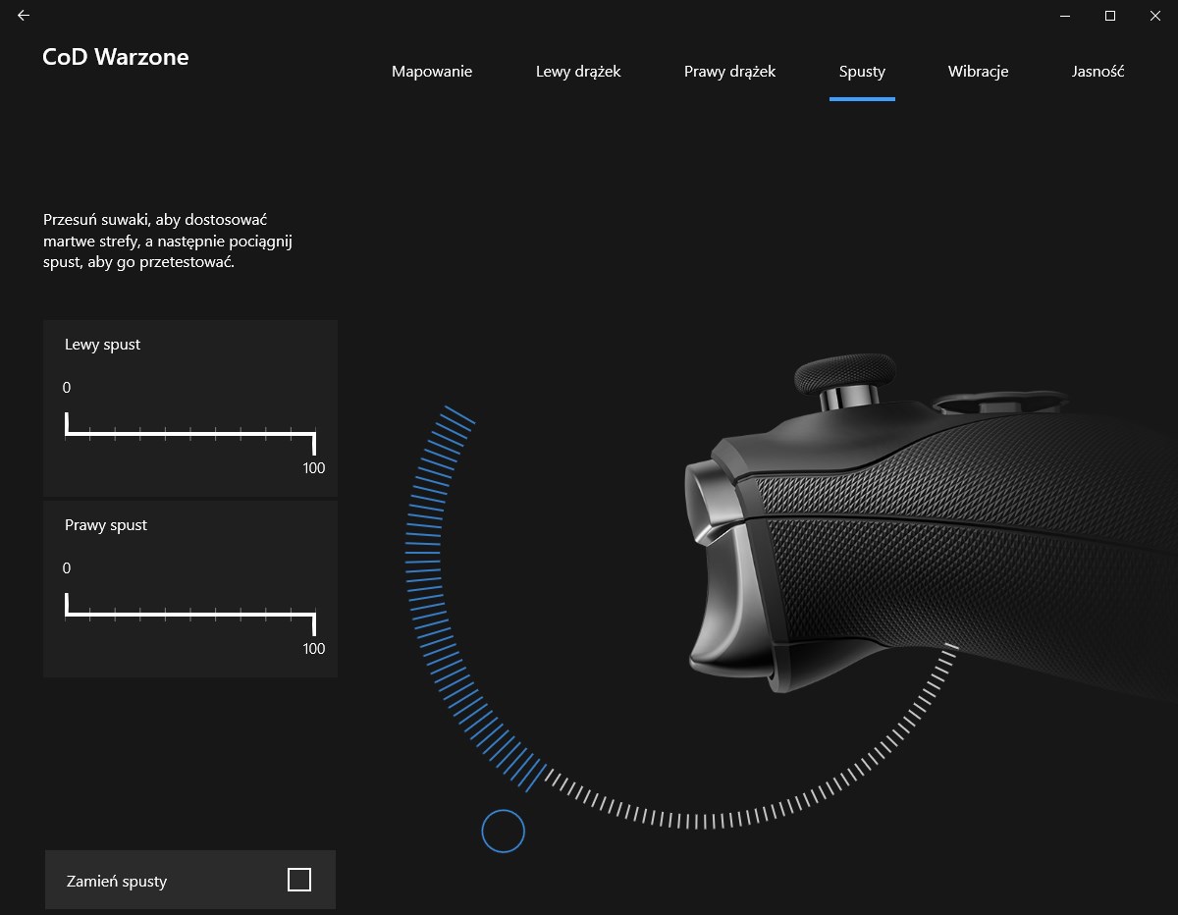The image size is (1178, 915).
Task: Enable the Zamień spusty checkbox
Action: tap(299, 880)
